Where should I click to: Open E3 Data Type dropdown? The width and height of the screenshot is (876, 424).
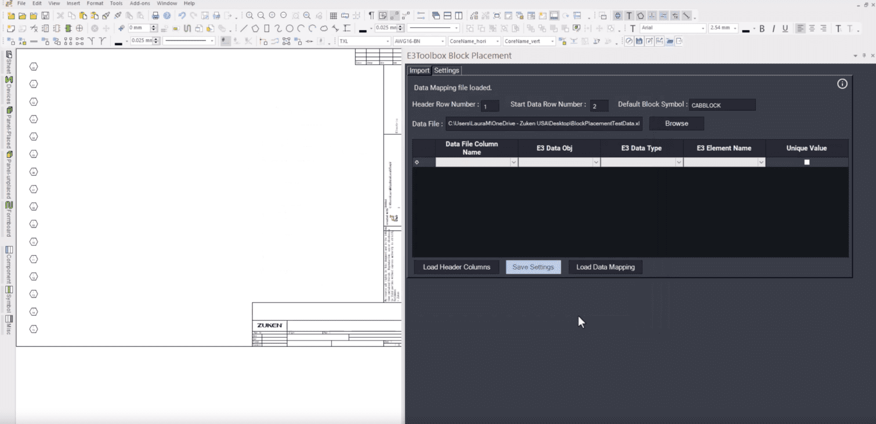679,163
